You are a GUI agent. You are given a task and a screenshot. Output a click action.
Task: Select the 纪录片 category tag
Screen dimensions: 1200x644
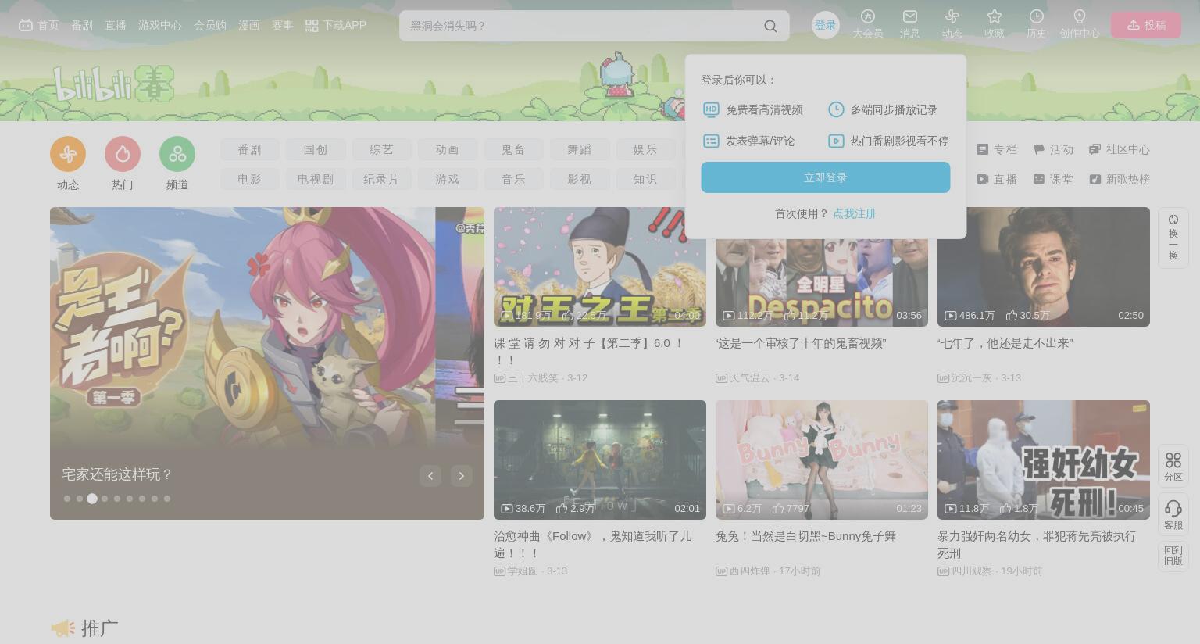pyautogui.click(x=381, y=179)
